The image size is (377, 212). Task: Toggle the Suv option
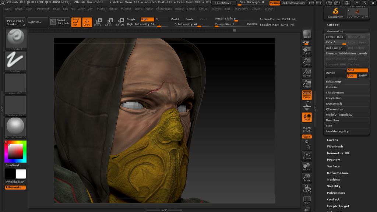pos(352,75)
